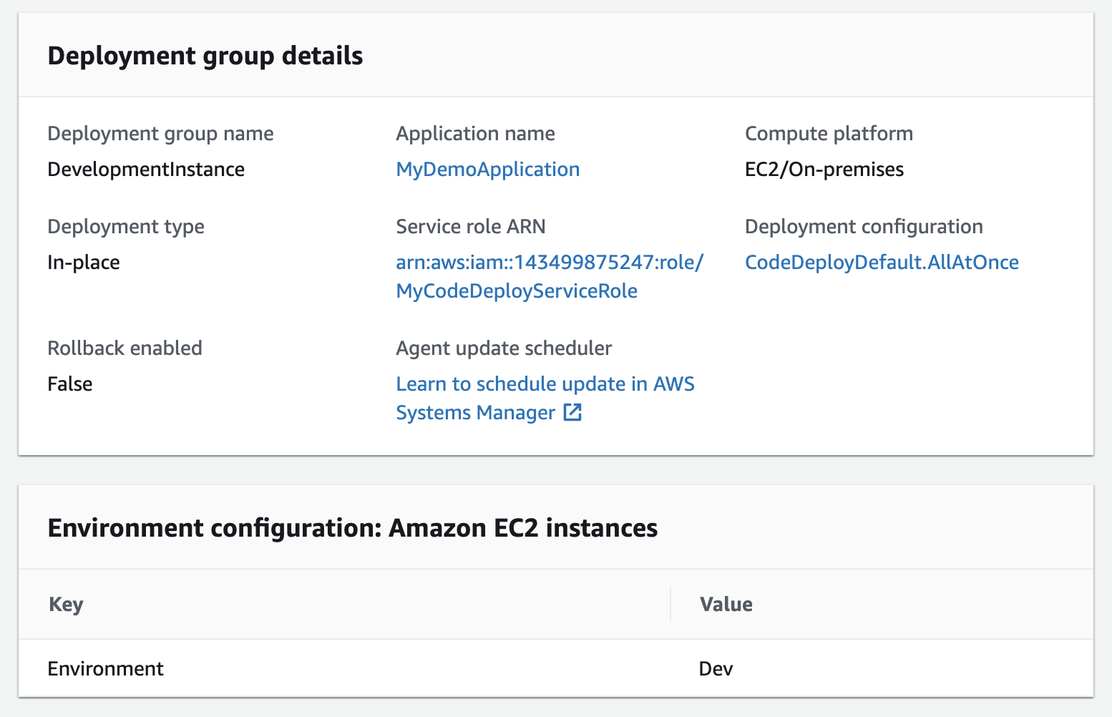Open the MyCodeDeployServiceRole ARN link
1112x717 pixels.
pos(550,277)
